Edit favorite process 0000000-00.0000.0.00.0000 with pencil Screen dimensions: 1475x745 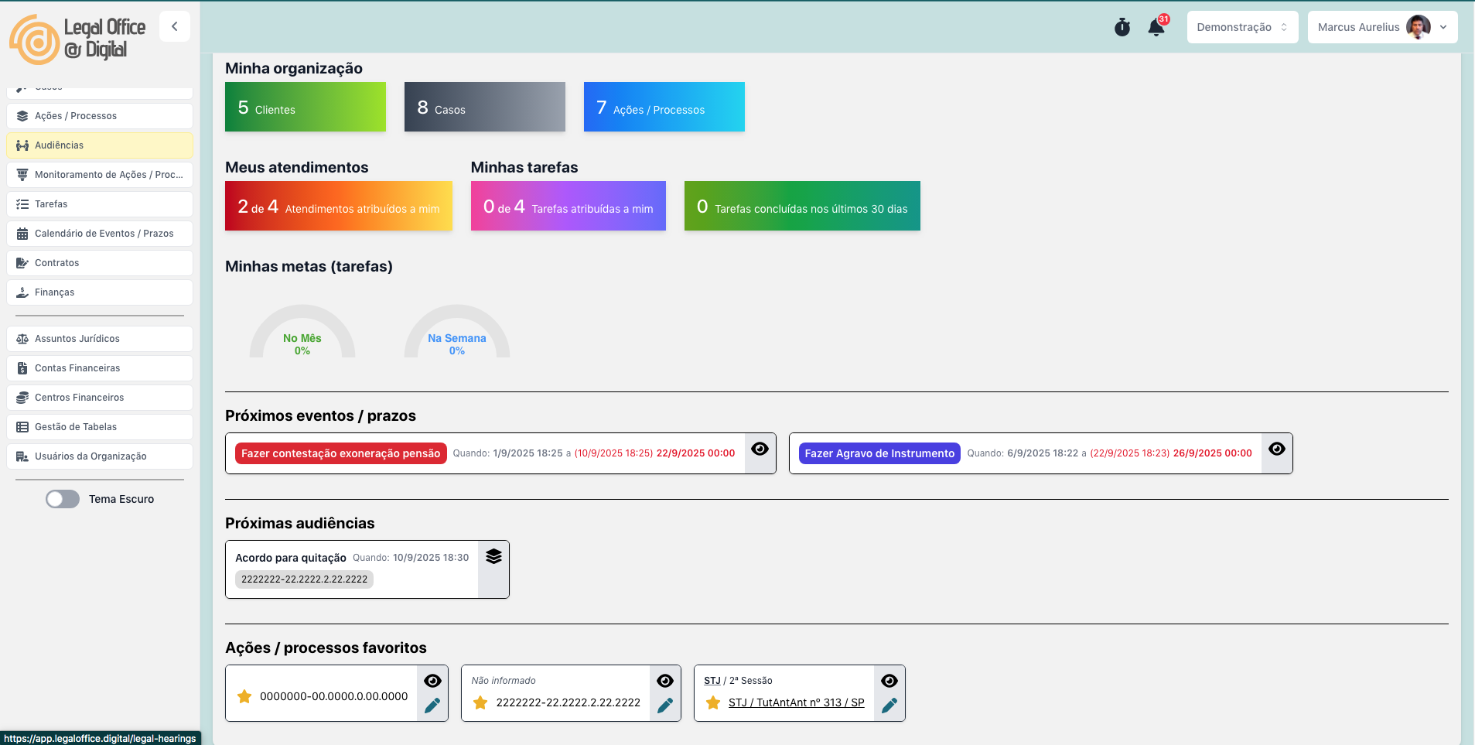pyautogui.click(x=432, y=706)
